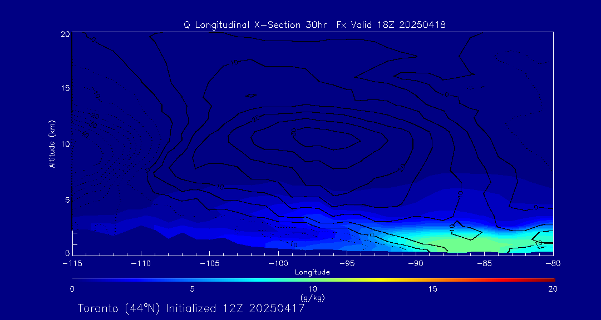The image size is (601, 320).
Task: Click the longitude tick label -85
Action: tap(484, 264)
